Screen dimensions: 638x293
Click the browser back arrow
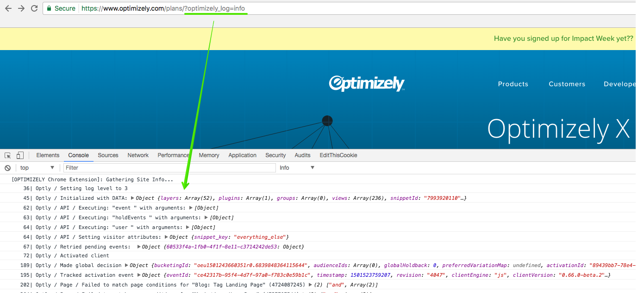8,8
